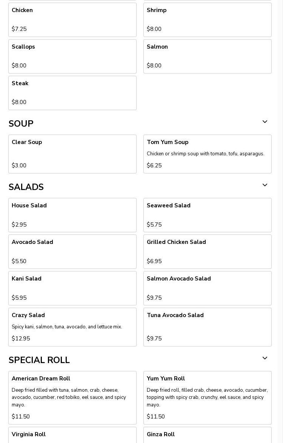
Task: Pick the Salmon Avocado Salad item
Action: point(208,288)
